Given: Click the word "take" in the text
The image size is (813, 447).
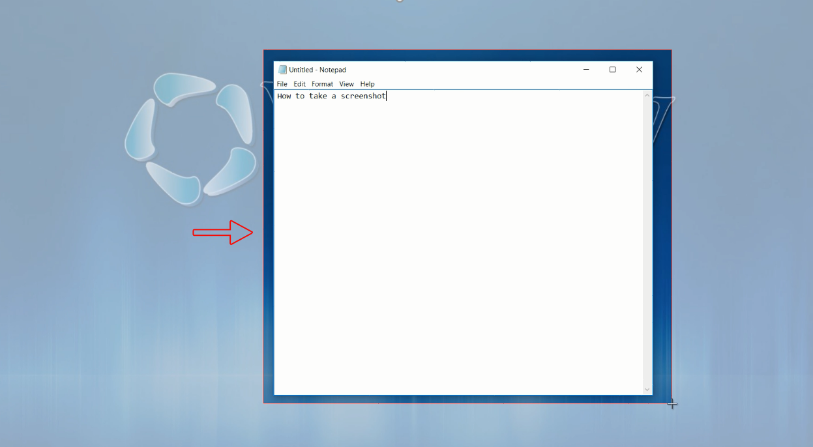Looking at the screenshot, I should 318,96.
